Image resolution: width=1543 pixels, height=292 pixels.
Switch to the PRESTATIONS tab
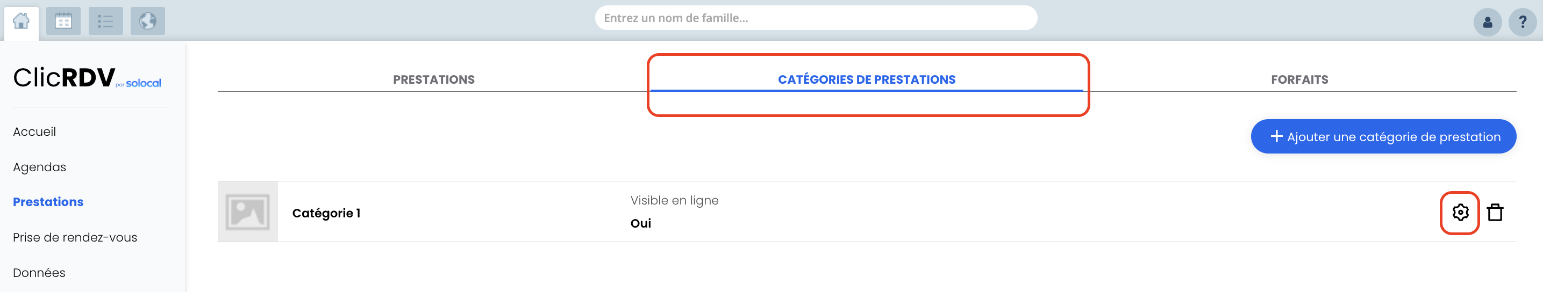[434, 79]
